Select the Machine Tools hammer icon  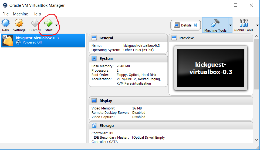(215, 24)
